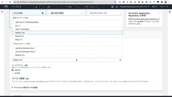Open アクセス権限 情報 info link
Viewport: 172px width, 97px height.
click(x=27, y=79)
